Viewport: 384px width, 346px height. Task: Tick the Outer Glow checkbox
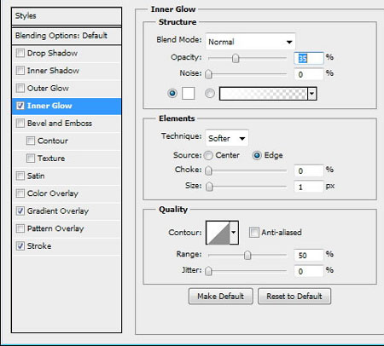(20, 88)
